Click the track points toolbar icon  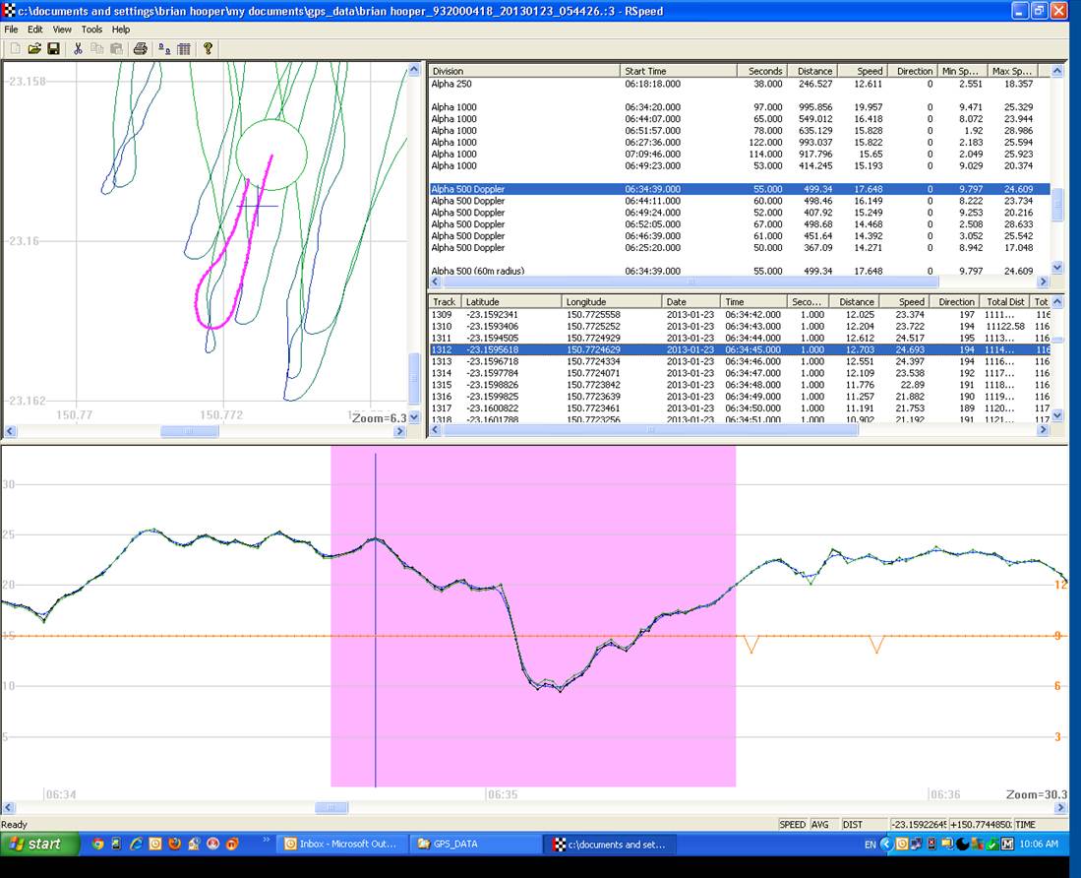pos(163,48)
